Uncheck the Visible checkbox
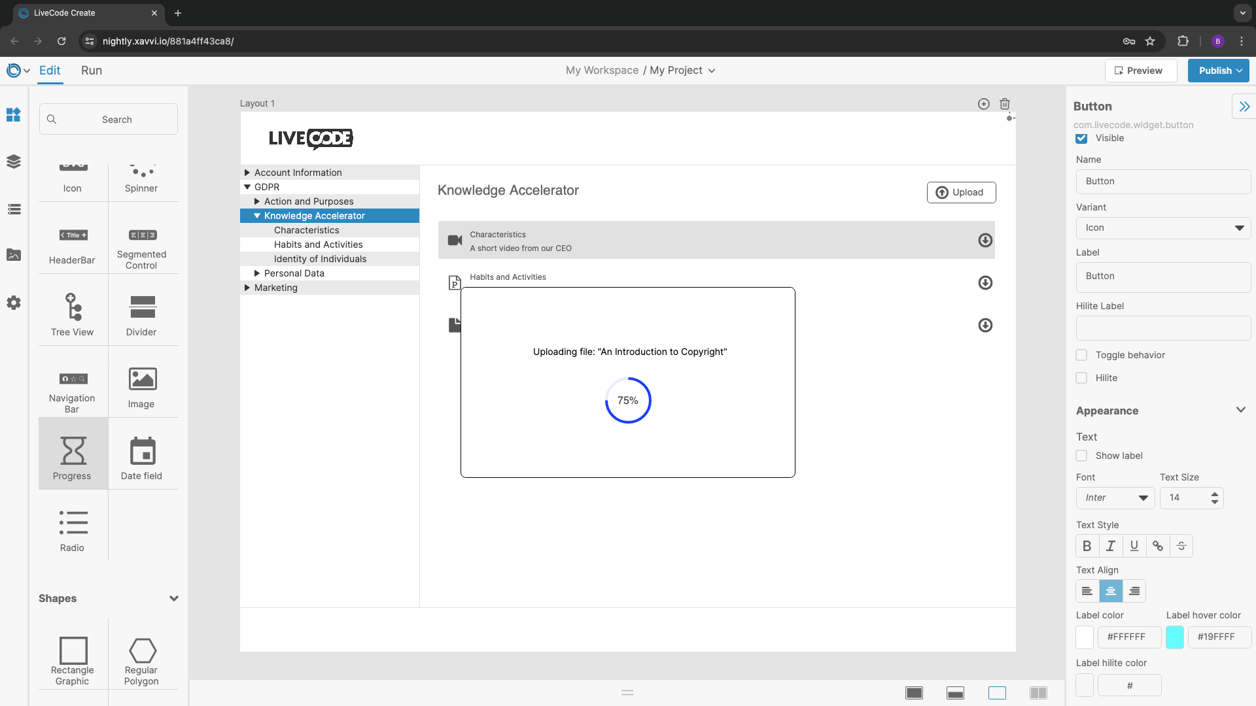 [1081, 139]
